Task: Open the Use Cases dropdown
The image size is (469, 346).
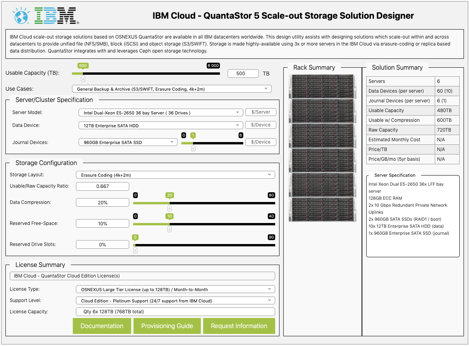Action: point(172,89)
